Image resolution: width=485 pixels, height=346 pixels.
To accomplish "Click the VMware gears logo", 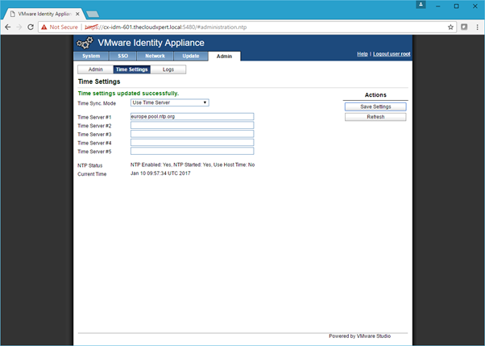I will click(x=85, y=43).
